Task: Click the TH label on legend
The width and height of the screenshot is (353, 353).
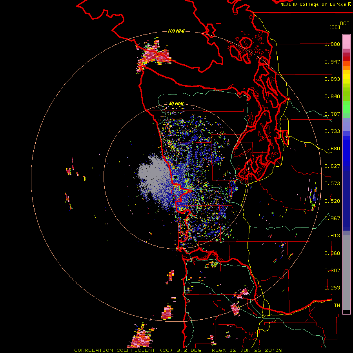Action: 337,306
